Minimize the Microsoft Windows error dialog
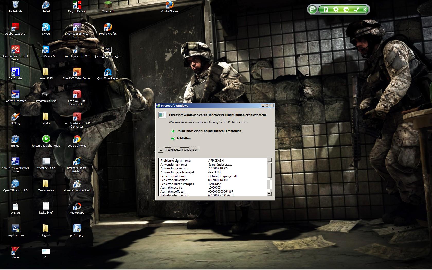The image size is (432, 270). click(263, 106)
